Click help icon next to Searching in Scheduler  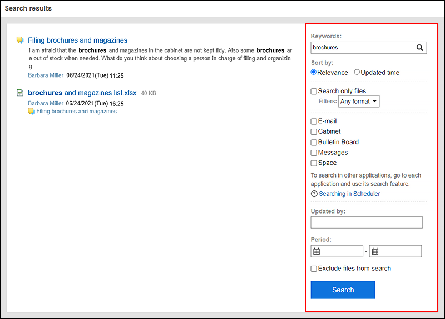pyautogui.click(x=314, y=194)
